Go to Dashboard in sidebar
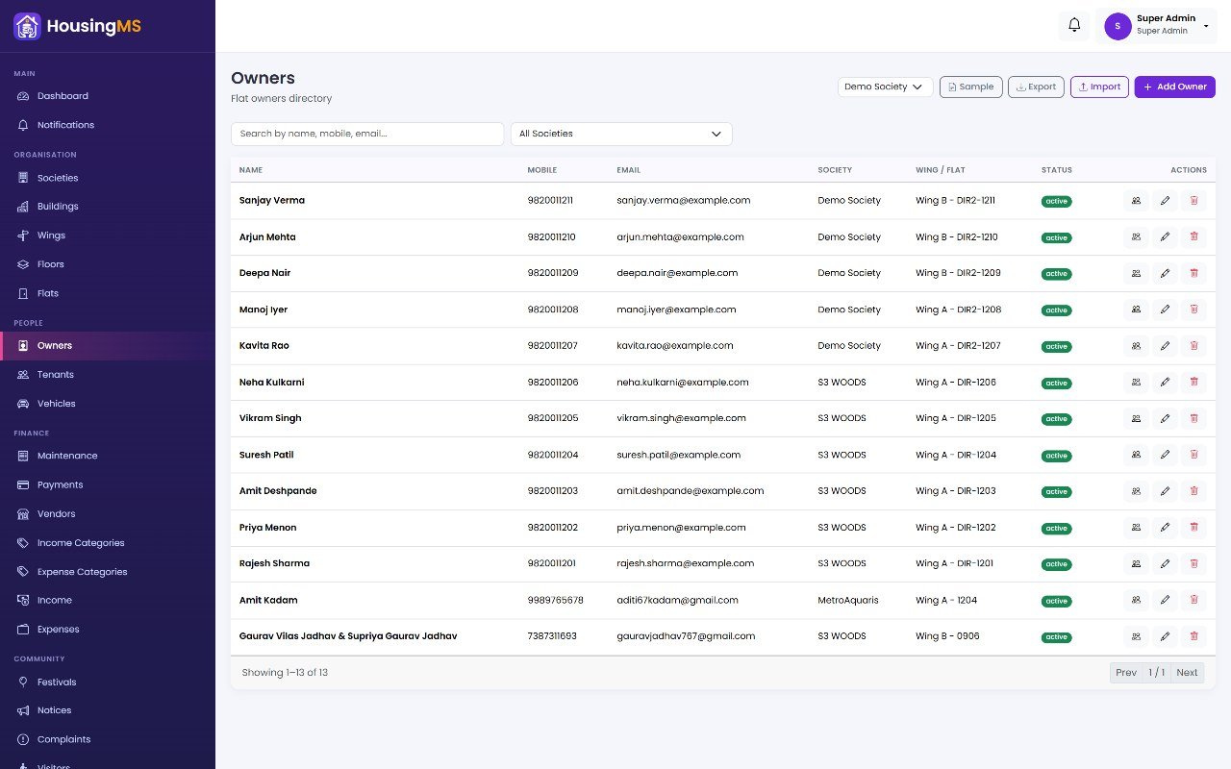Viewport: 1231px width, 769px height. click(108, 96)
